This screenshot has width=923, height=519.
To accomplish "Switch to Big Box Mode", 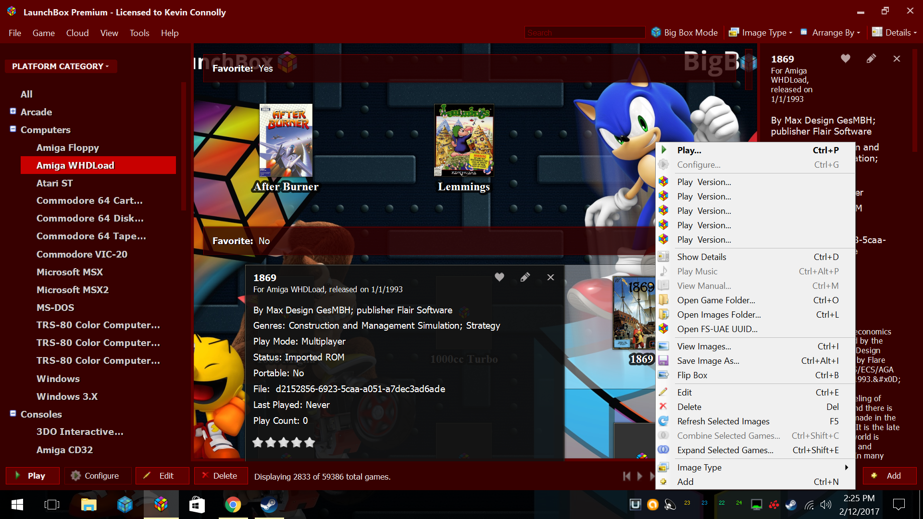I will tap(685, 33).
